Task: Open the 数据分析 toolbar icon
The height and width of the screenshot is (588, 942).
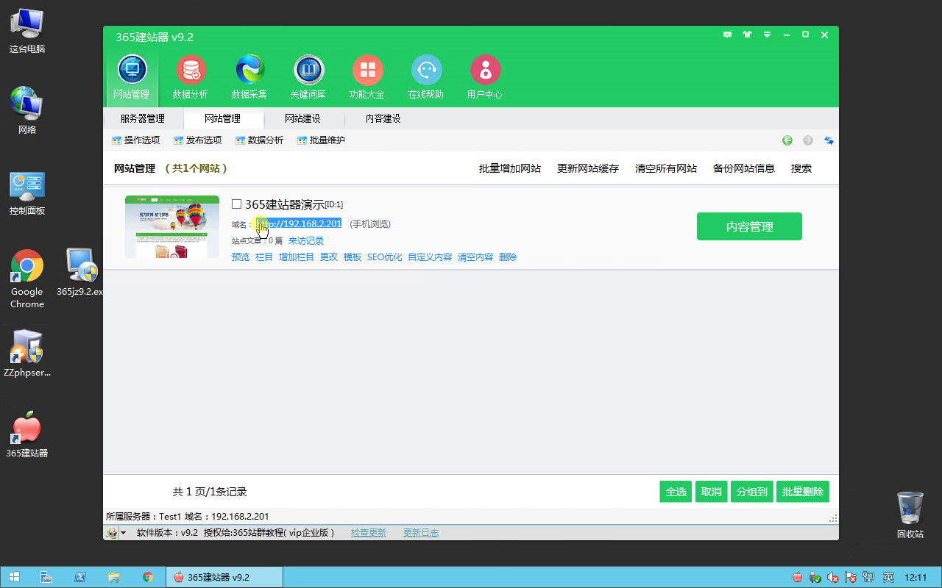Action: (191, 77)
